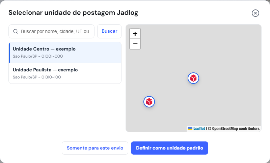Screen dimensions: 270x163
Task: Zoom in on the map
Action: pos(135,34)
